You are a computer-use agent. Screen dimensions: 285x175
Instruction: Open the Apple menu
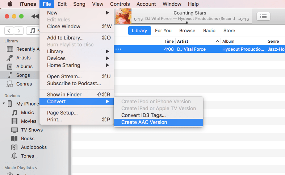tap(10, 4)
